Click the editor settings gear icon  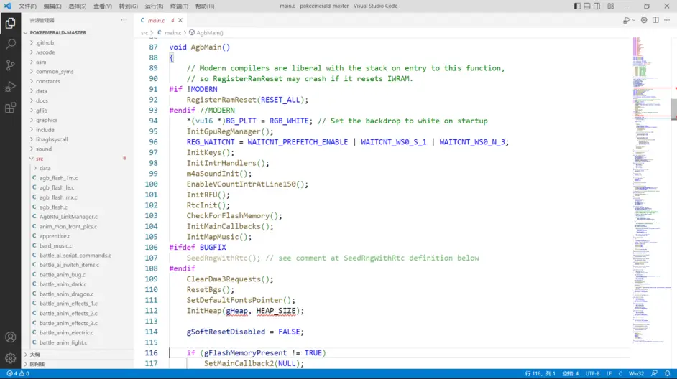644,20
